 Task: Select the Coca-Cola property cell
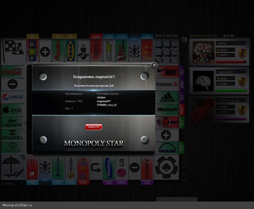[13, 72]
